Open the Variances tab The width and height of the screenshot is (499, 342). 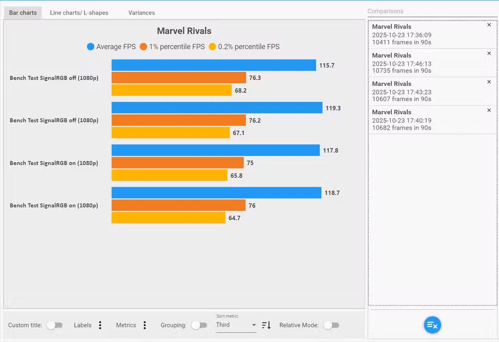click(141, 13)
